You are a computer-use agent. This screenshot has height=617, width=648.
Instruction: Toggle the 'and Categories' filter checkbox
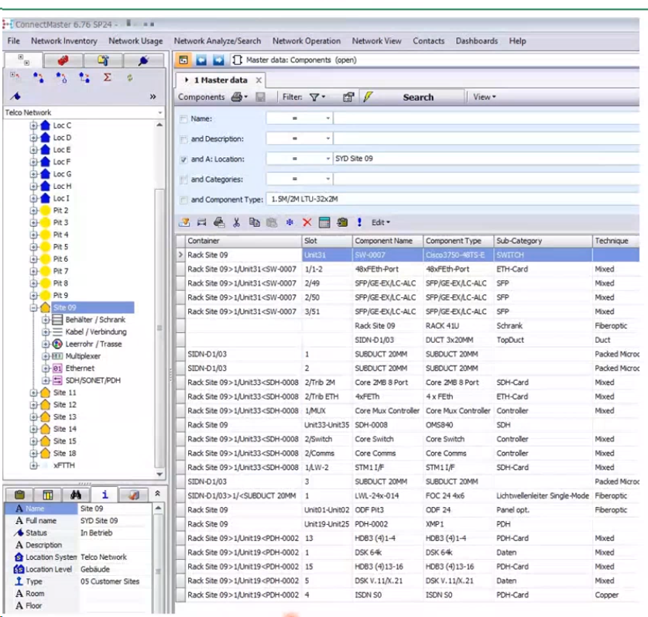pos(183,180)
